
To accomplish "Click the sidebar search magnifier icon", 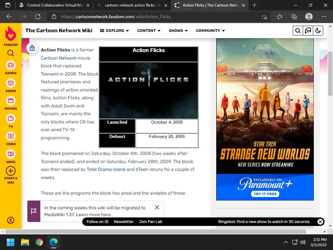I will click(11, 53).
